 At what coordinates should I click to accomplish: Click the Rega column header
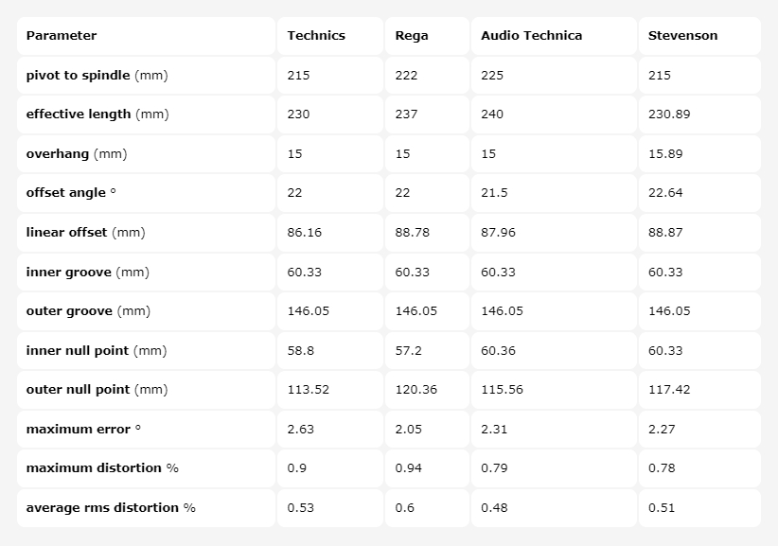point(412,36)
